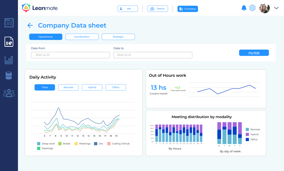Screen dimensions: 284x171
Task: Select Hybrid in Daily Activity
Action: 92,87
